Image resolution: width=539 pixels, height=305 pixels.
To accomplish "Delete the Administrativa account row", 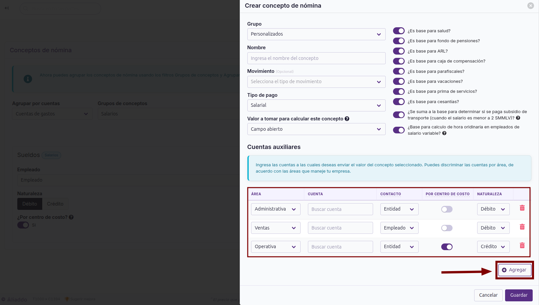I will tap(522, 208).
